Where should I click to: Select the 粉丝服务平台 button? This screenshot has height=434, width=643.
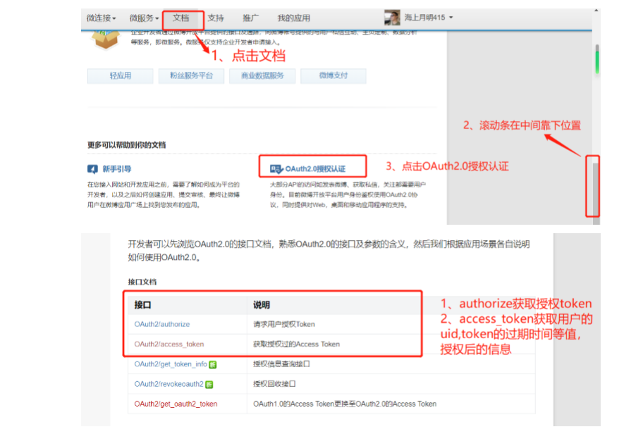coord(192,76)
